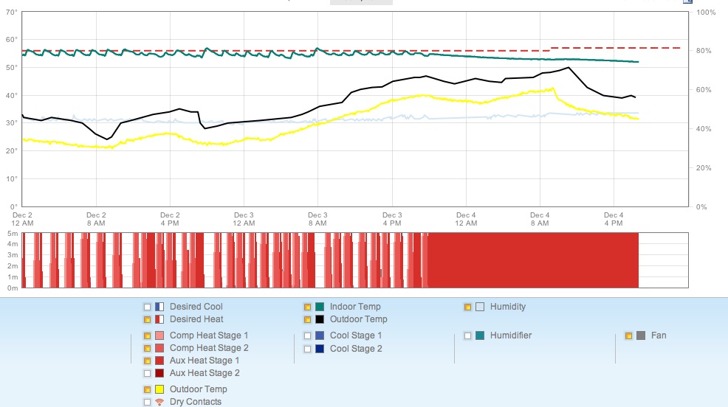This screenshot has height=407, width=728.
Task: Click the 'Aux Heat Stage 2' label
Action: point(205,373)
